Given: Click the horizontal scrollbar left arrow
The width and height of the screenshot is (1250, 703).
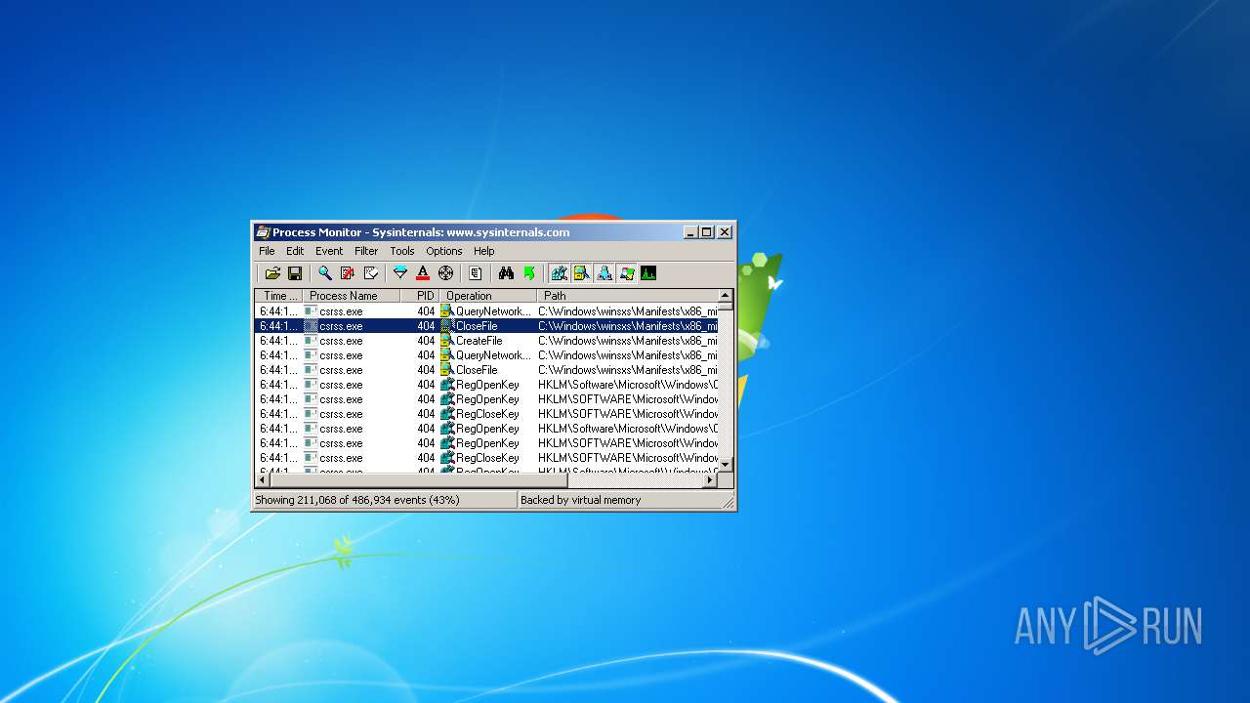Looking at the screenshot, I should click(263, 480).
